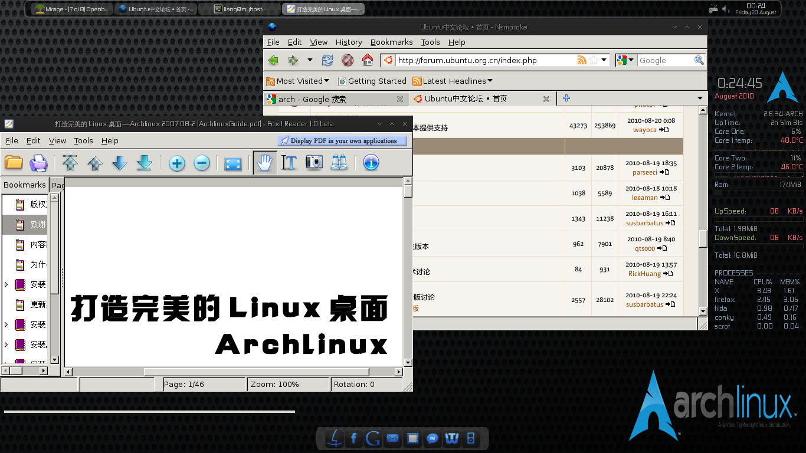Jump to last page in Foxit Reader
806x453 pixels.
tap(145, 162)
